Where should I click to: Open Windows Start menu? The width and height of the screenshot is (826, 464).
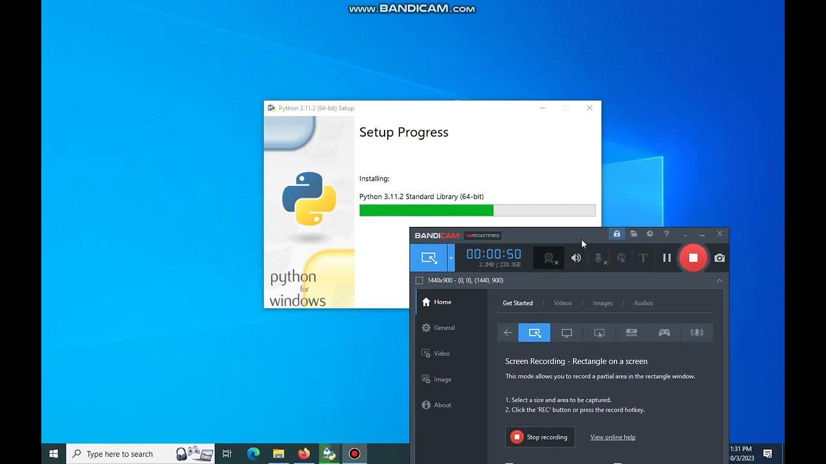pyautogui.click(x=54, y=454)
